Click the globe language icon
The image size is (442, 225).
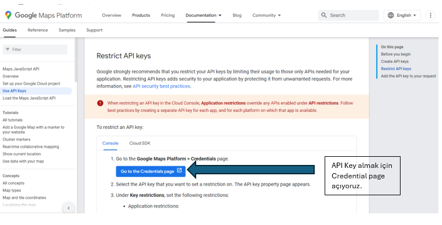click(391, 15)
